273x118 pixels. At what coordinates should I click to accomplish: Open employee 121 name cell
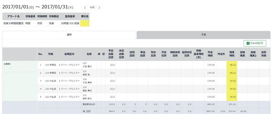point(89,73)
